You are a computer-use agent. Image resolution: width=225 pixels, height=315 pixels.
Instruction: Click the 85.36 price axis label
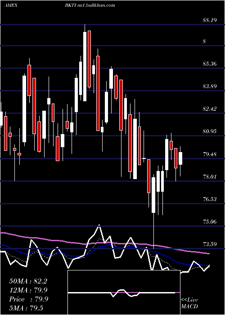coord(210,64)
